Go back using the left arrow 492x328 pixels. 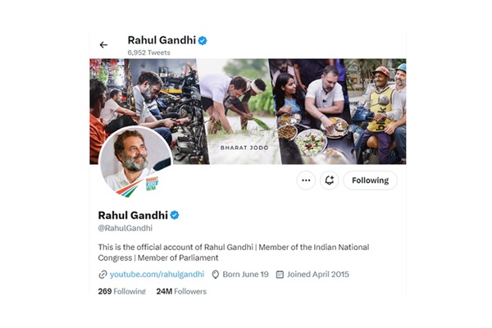coord(103,45)
